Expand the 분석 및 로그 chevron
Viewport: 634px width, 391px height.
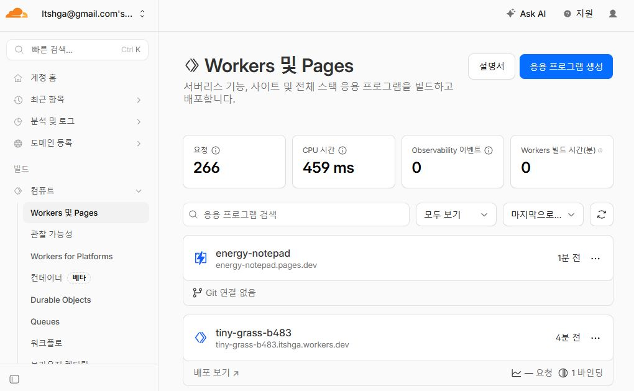click(139, 122)
